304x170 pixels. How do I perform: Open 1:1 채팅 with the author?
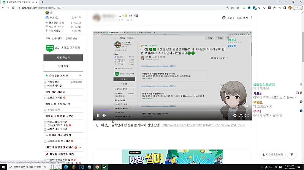click(133, 16)
